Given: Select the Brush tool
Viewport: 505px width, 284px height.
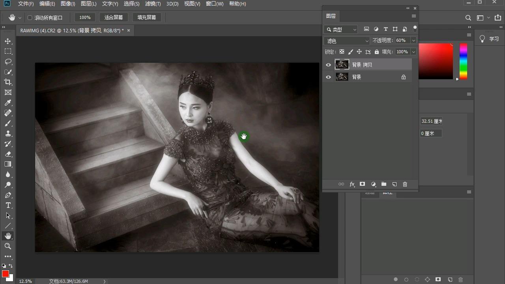Looking at the screenshot, I should 8,123.
